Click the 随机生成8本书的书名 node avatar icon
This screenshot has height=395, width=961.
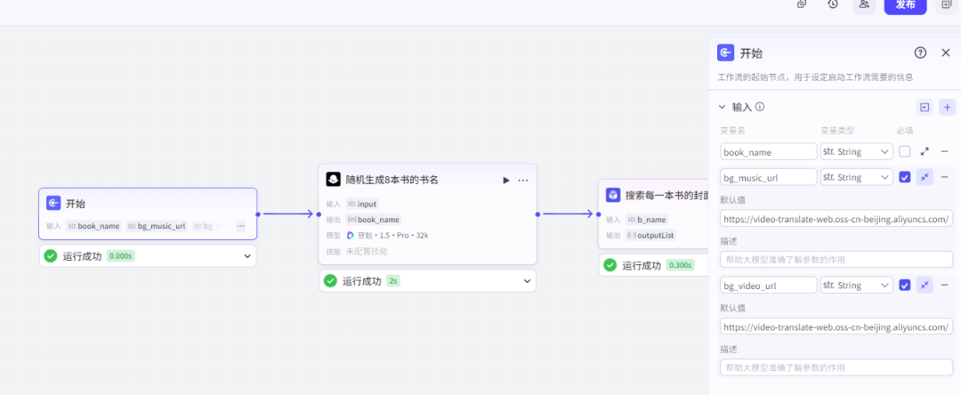coord(334,180)
